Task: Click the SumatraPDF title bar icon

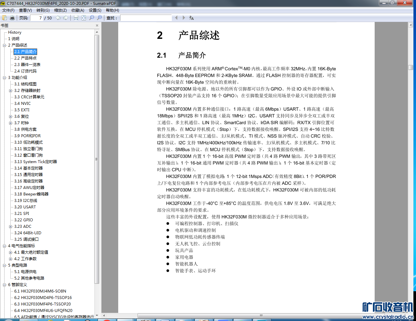Action: [x=3, y=3]
